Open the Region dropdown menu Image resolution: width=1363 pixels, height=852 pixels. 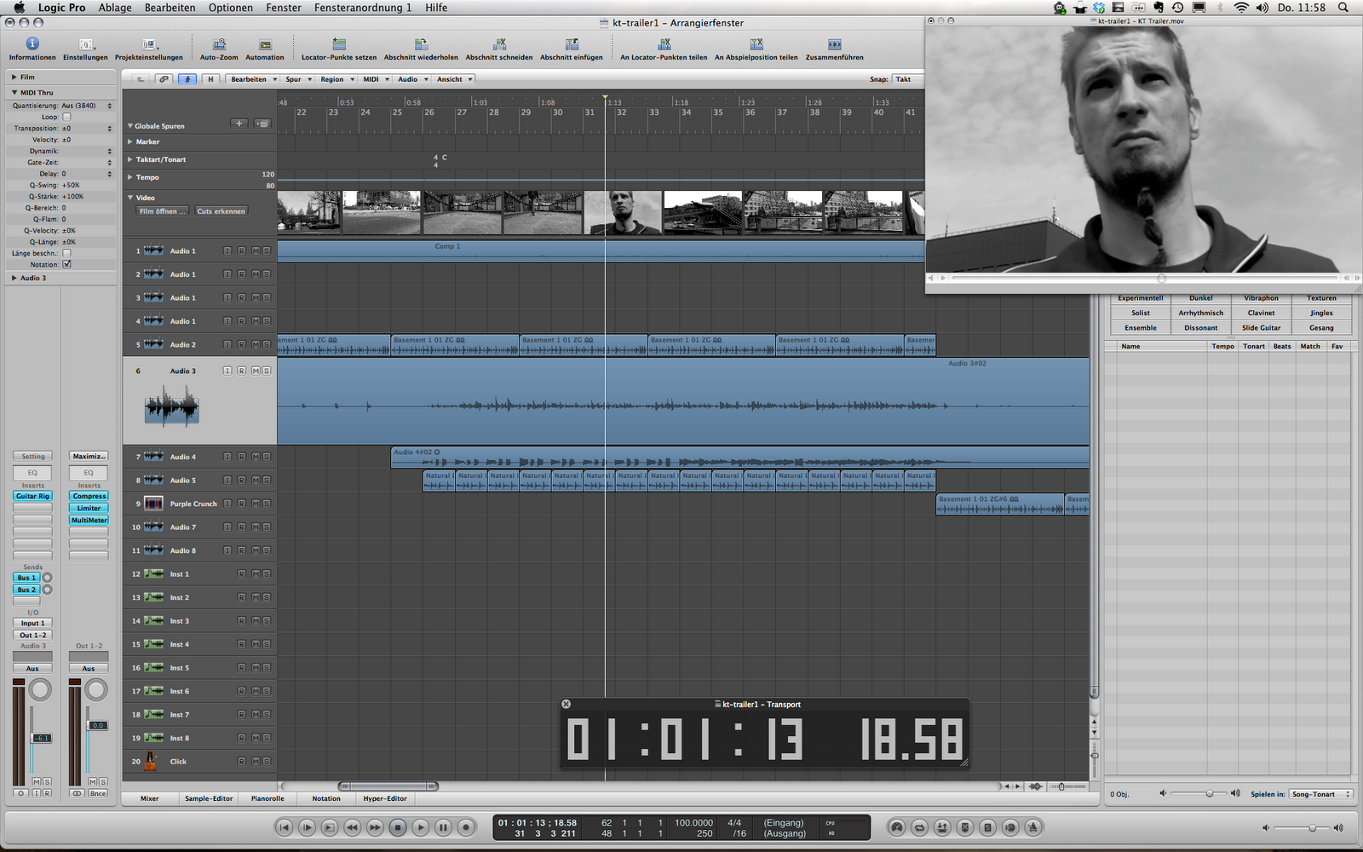click(336, 79)
